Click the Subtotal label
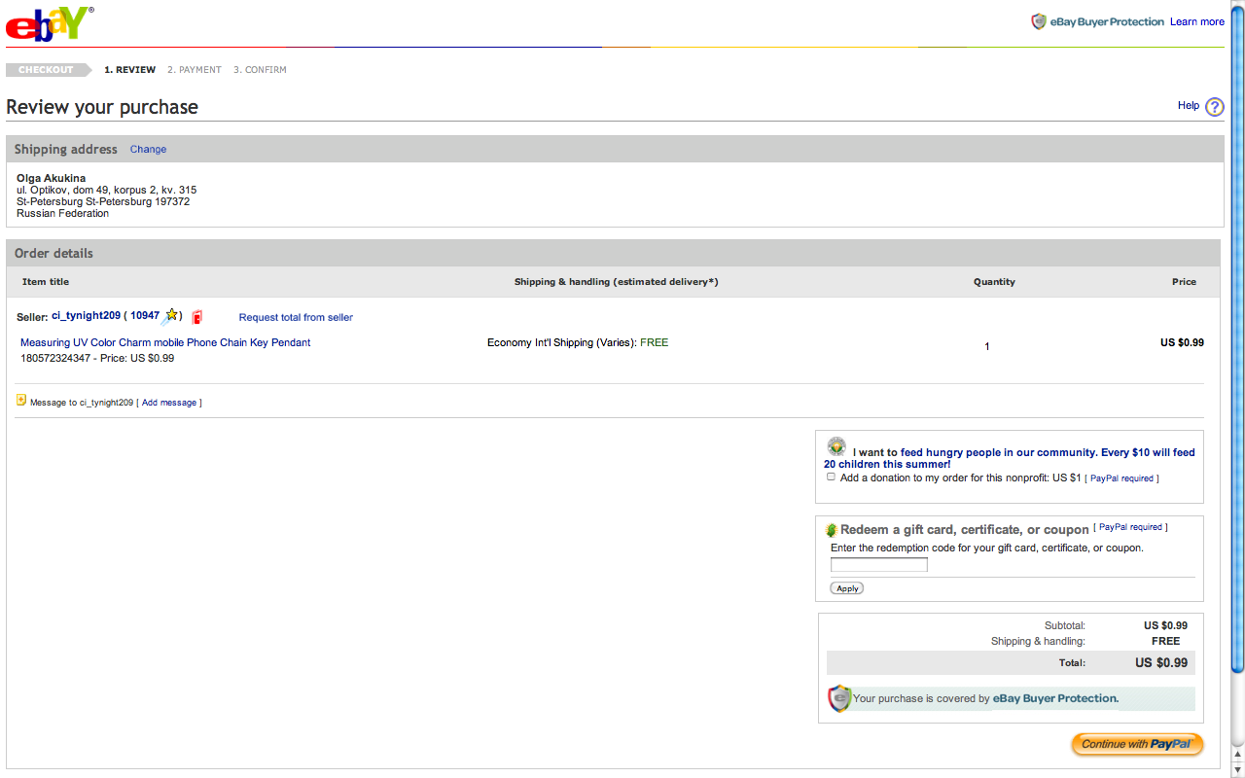Screen dimensions: 1245x778 tap(1065, 625)
